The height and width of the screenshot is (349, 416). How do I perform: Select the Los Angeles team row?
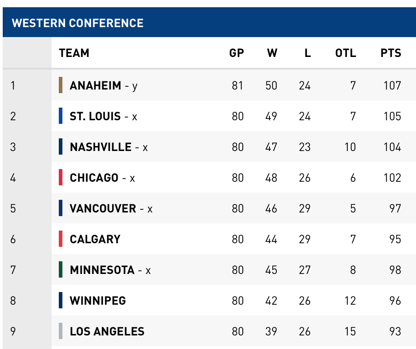107,331
